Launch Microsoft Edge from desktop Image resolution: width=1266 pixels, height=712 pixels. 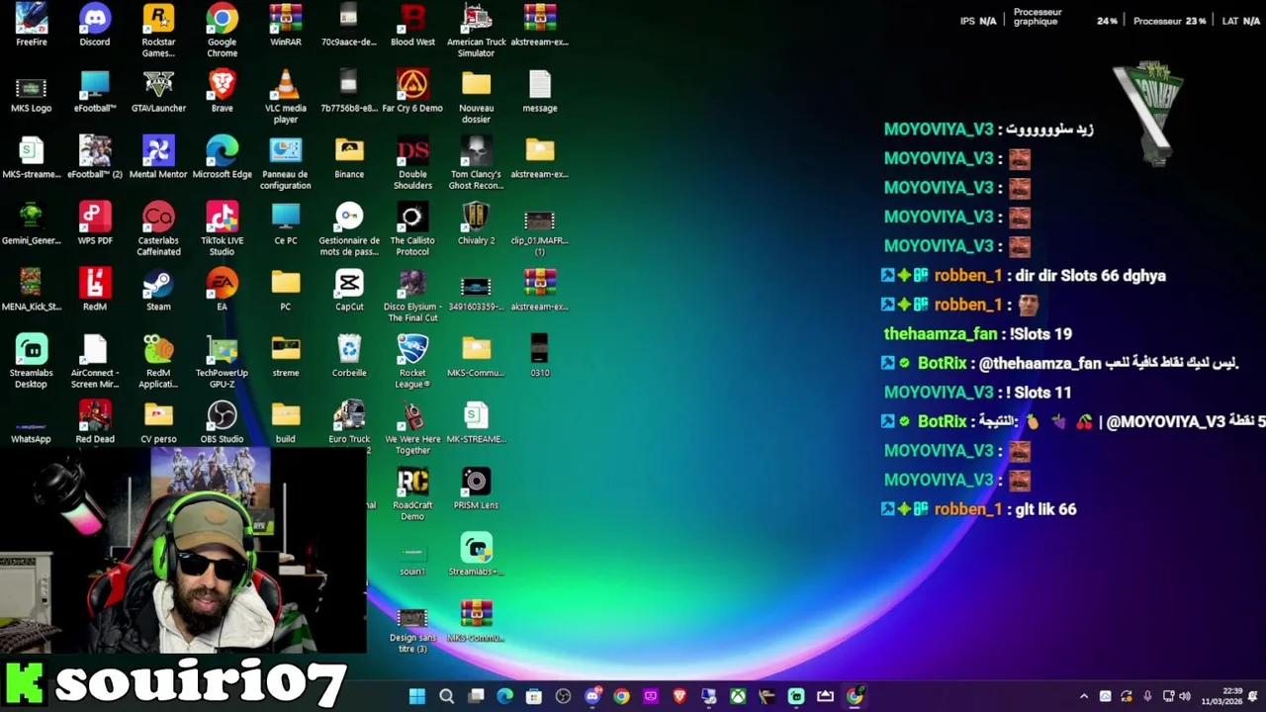[222, 158]
